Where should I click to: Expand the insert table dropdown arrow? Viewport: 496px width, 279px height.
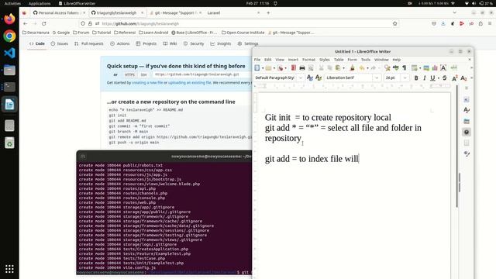point(420,68)
